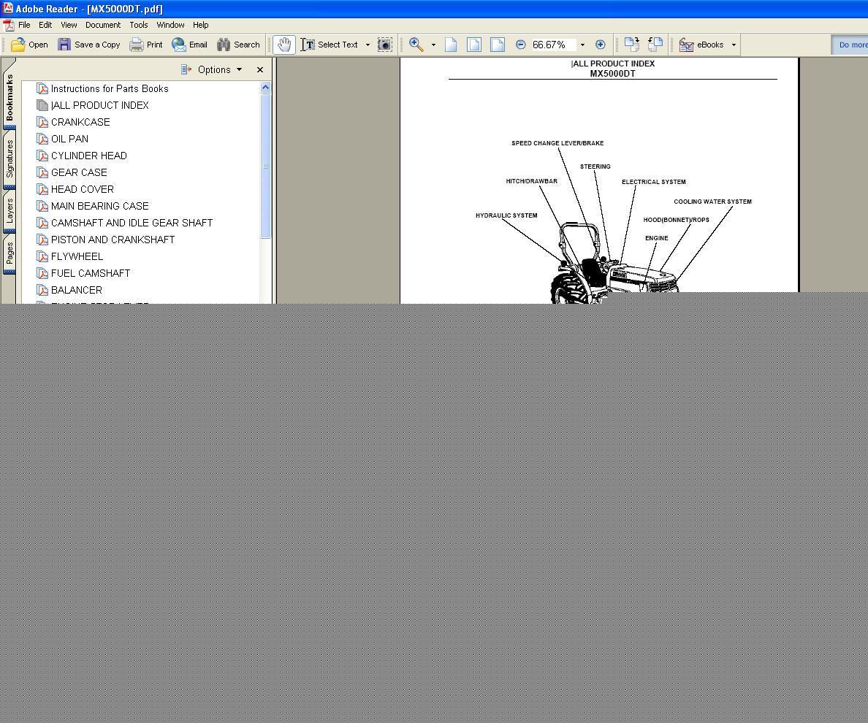Print the document with the Print icon
The width and height of the screenshot is (868, 723).
click(x=145, y=45)
